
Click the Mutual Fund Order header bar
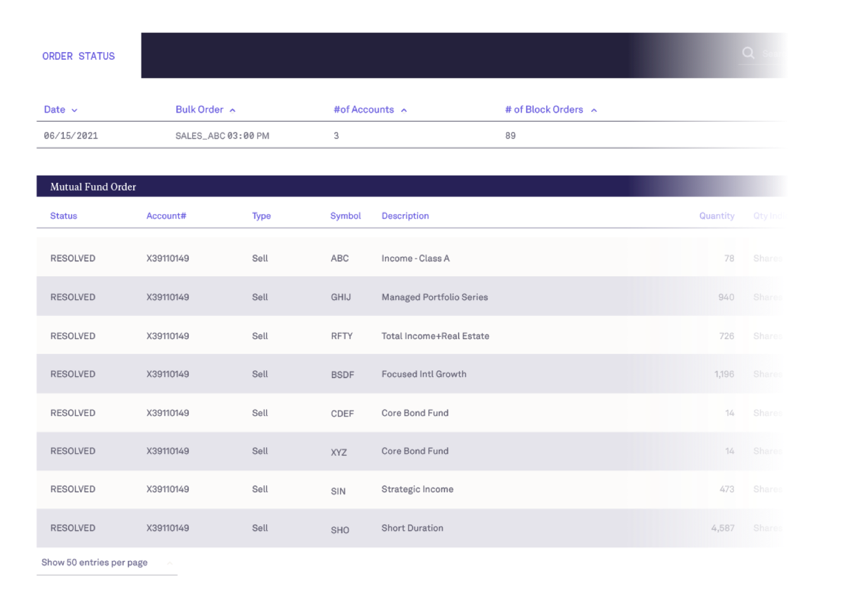pyautogui.click(x=92, y=187)
